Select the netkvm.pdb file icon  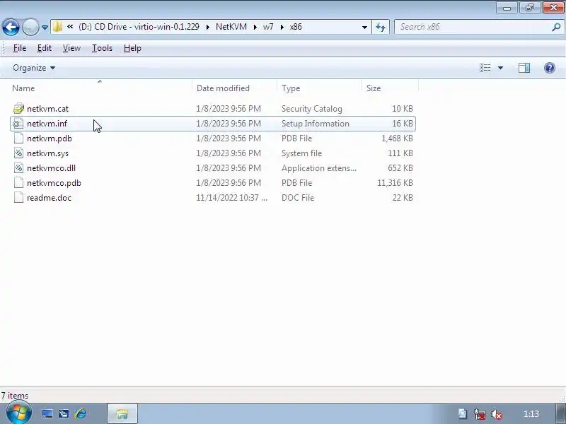coord(18,139)
